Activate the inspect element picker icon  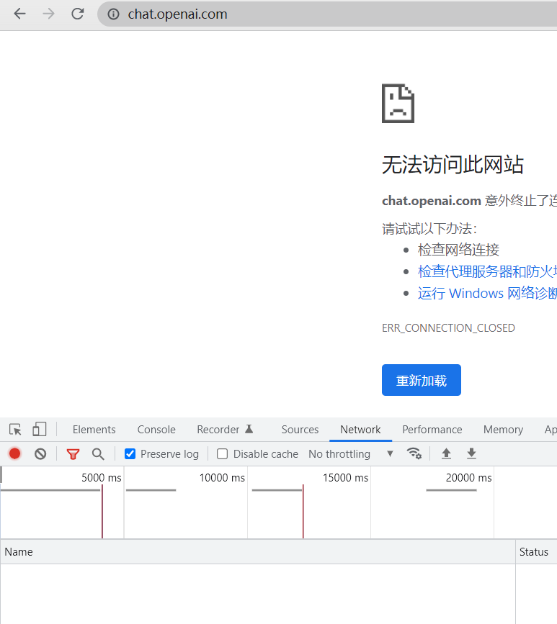point(16,430)
